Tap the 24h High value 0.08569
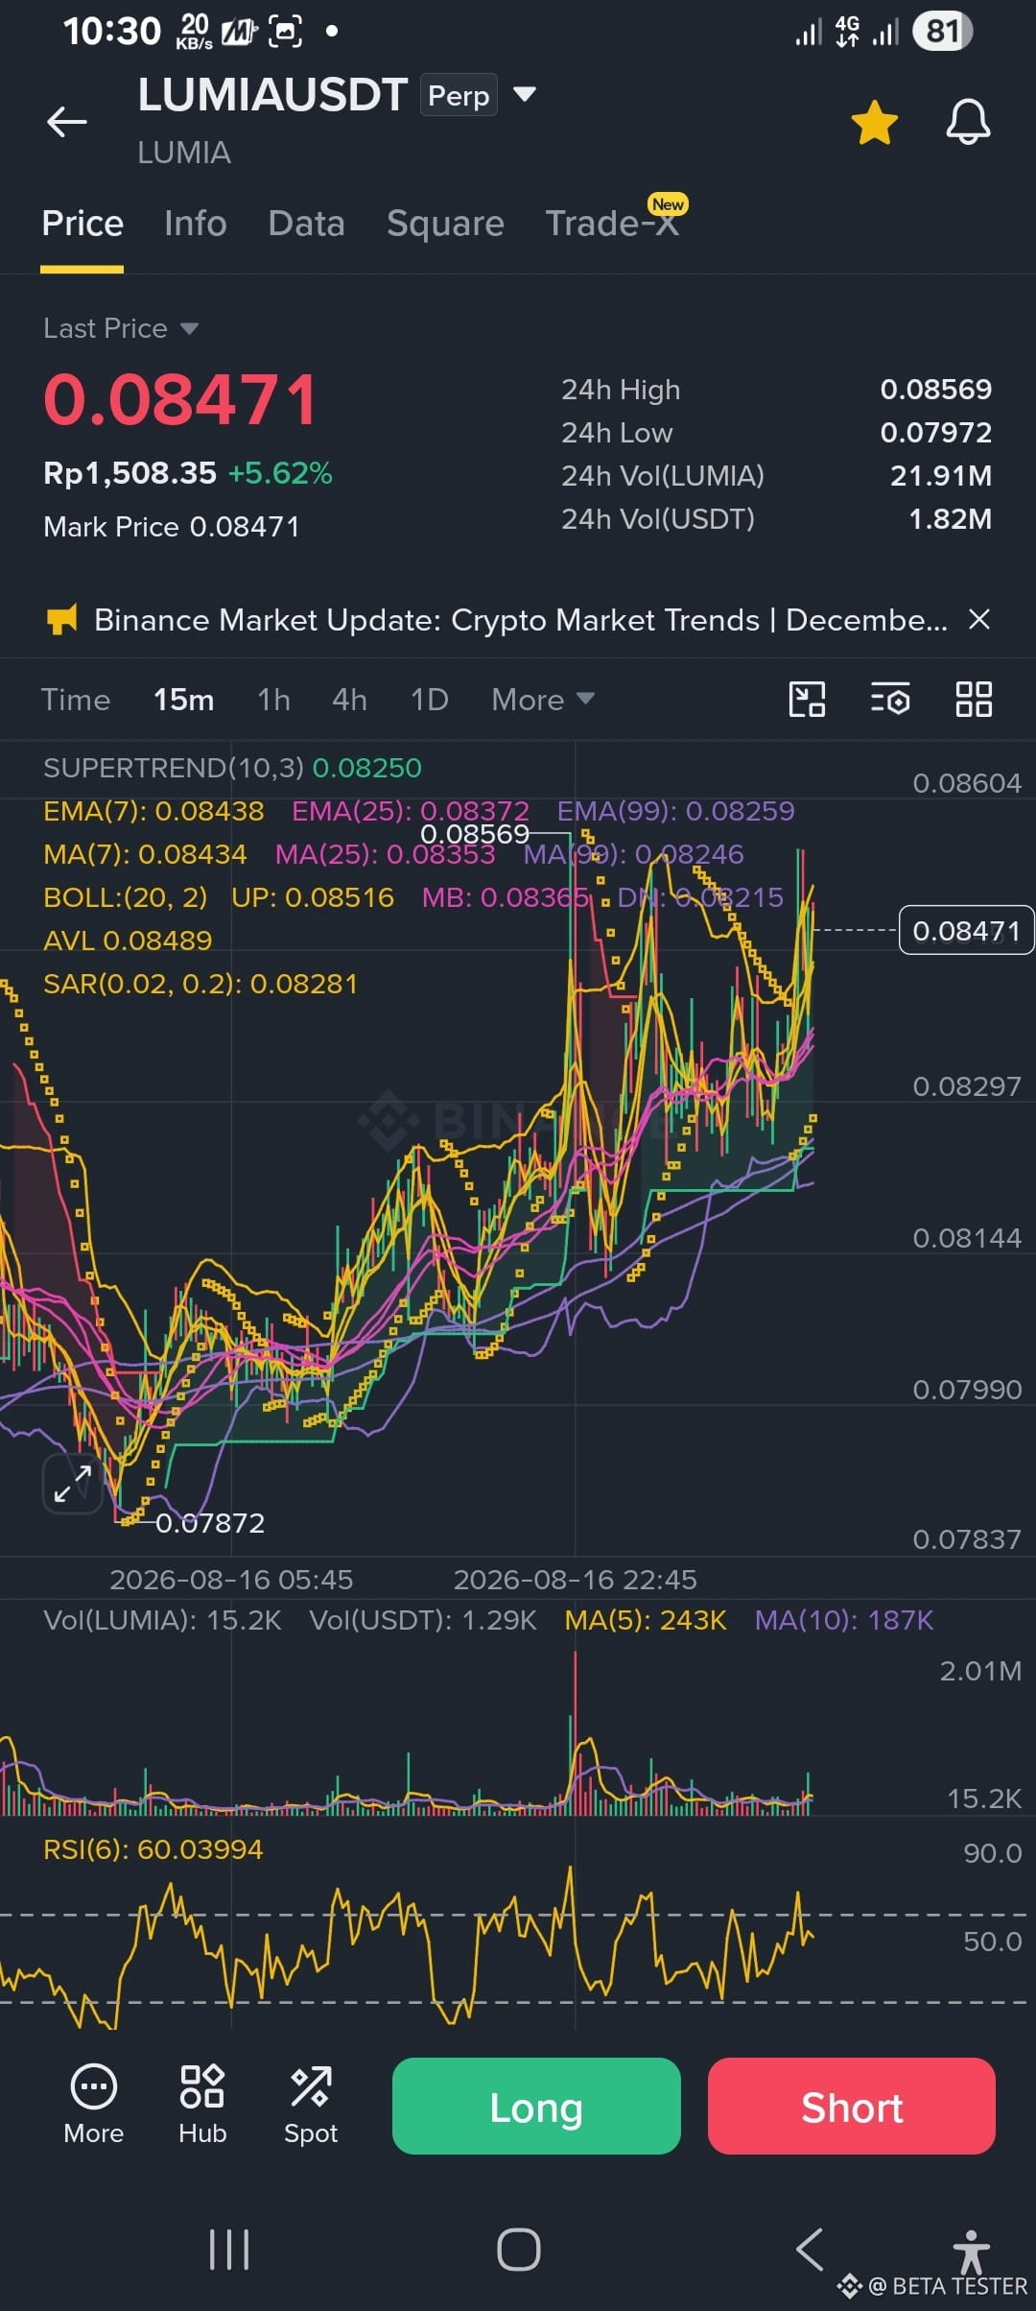This screenshot has width=1036, height=2311. 936,389
